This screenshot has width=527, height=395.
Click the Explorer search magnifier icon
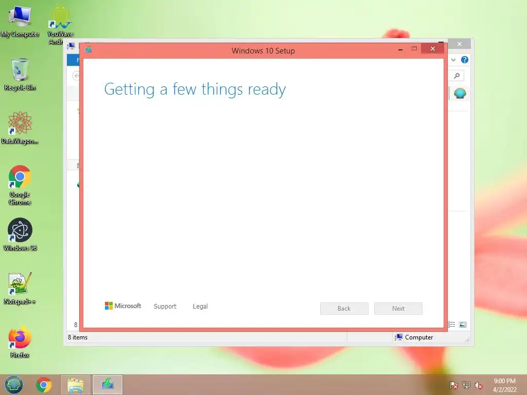(457, 76)
